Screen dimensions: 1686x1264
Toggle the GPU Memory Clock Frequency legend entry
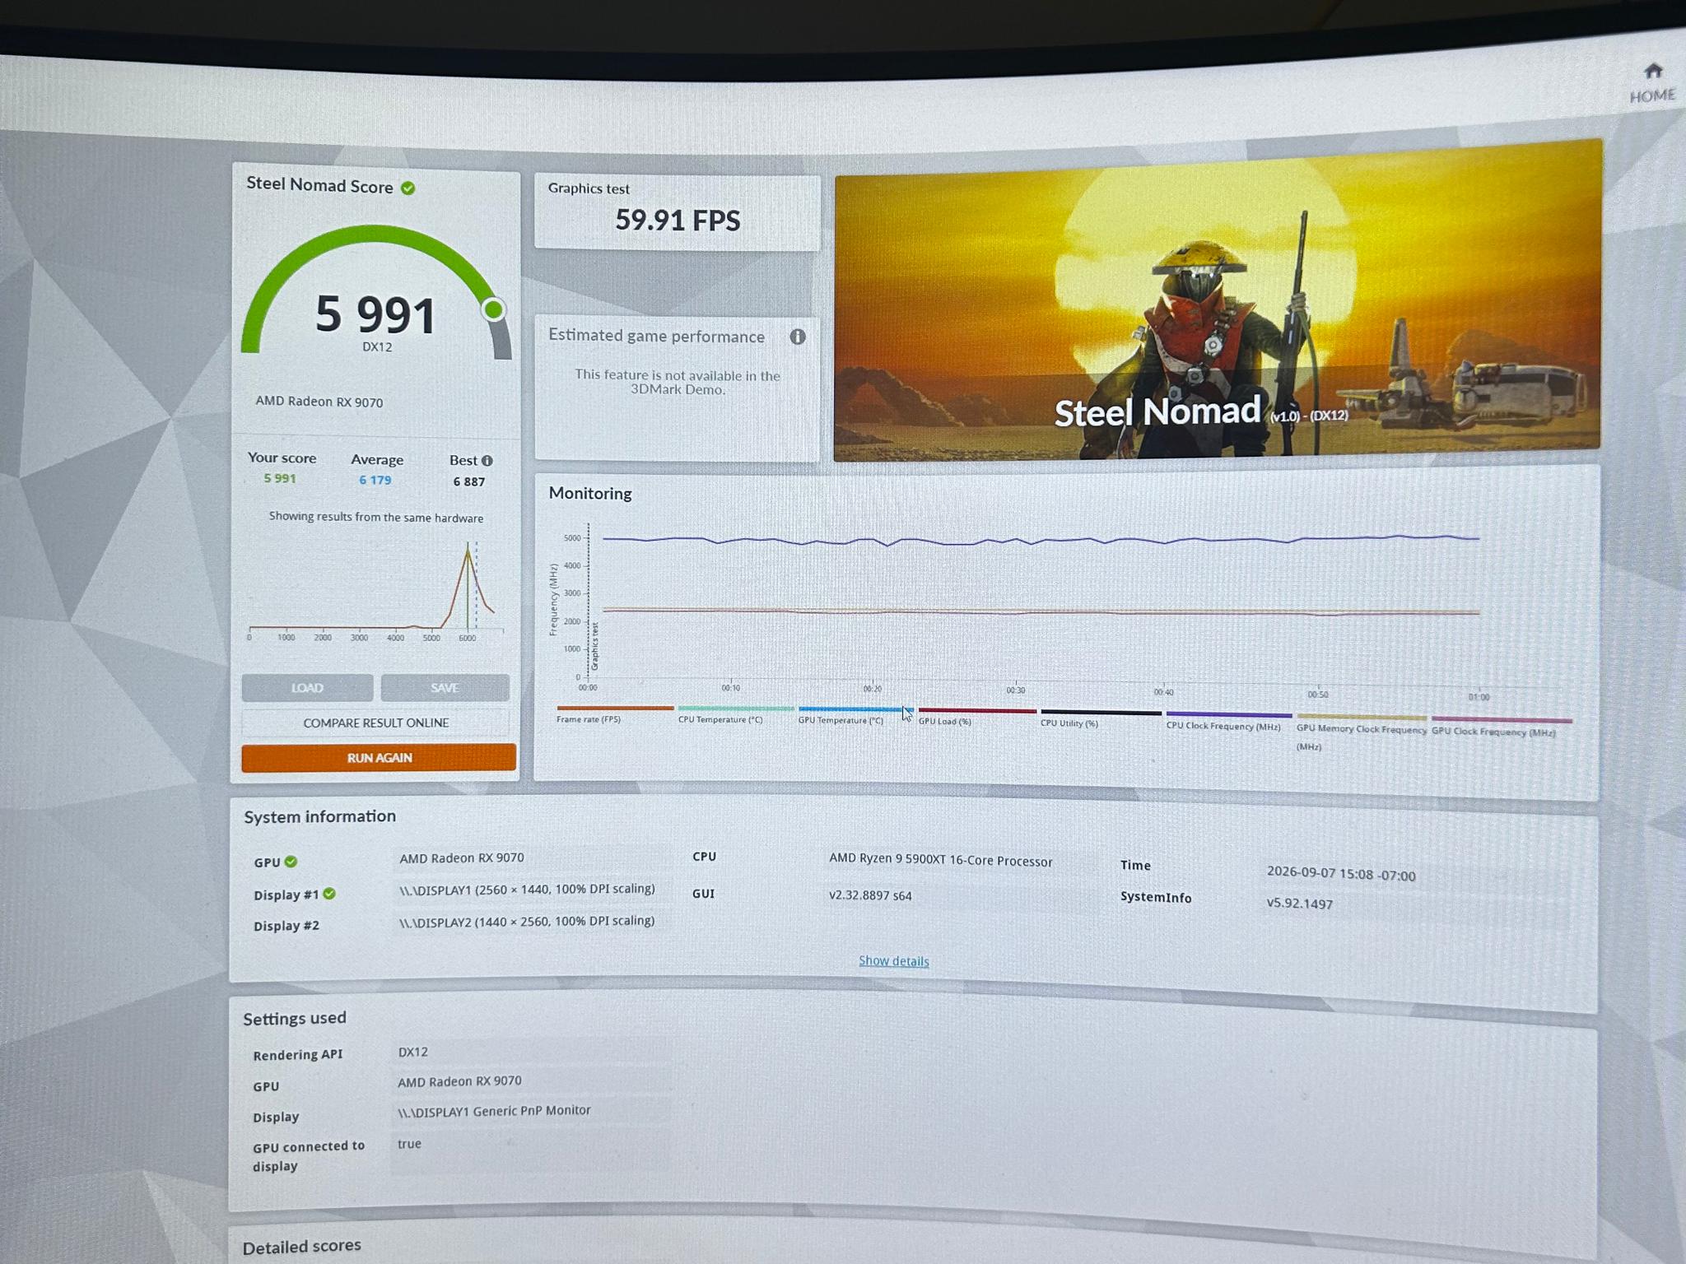coord(1362,732)
